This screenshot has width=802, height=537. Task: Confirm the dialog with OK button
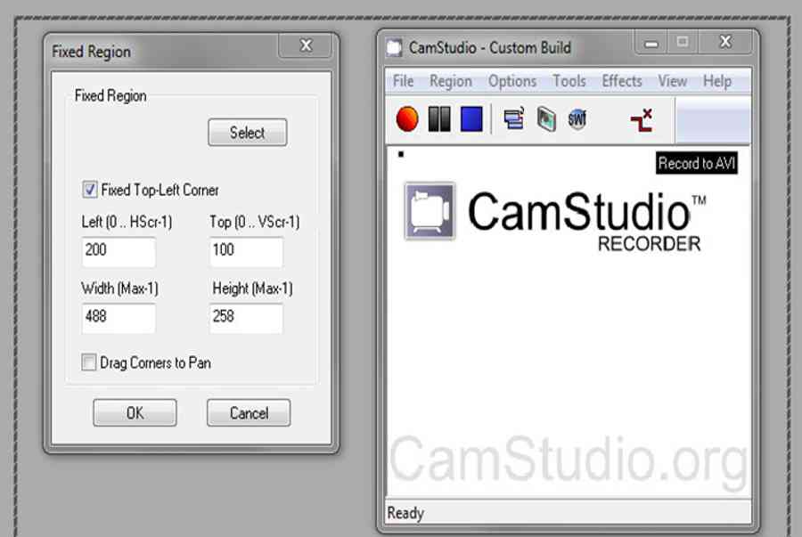click(x=135, y=412)
